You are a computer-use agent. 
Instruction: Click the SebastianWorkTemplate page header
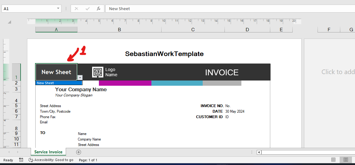164,54
